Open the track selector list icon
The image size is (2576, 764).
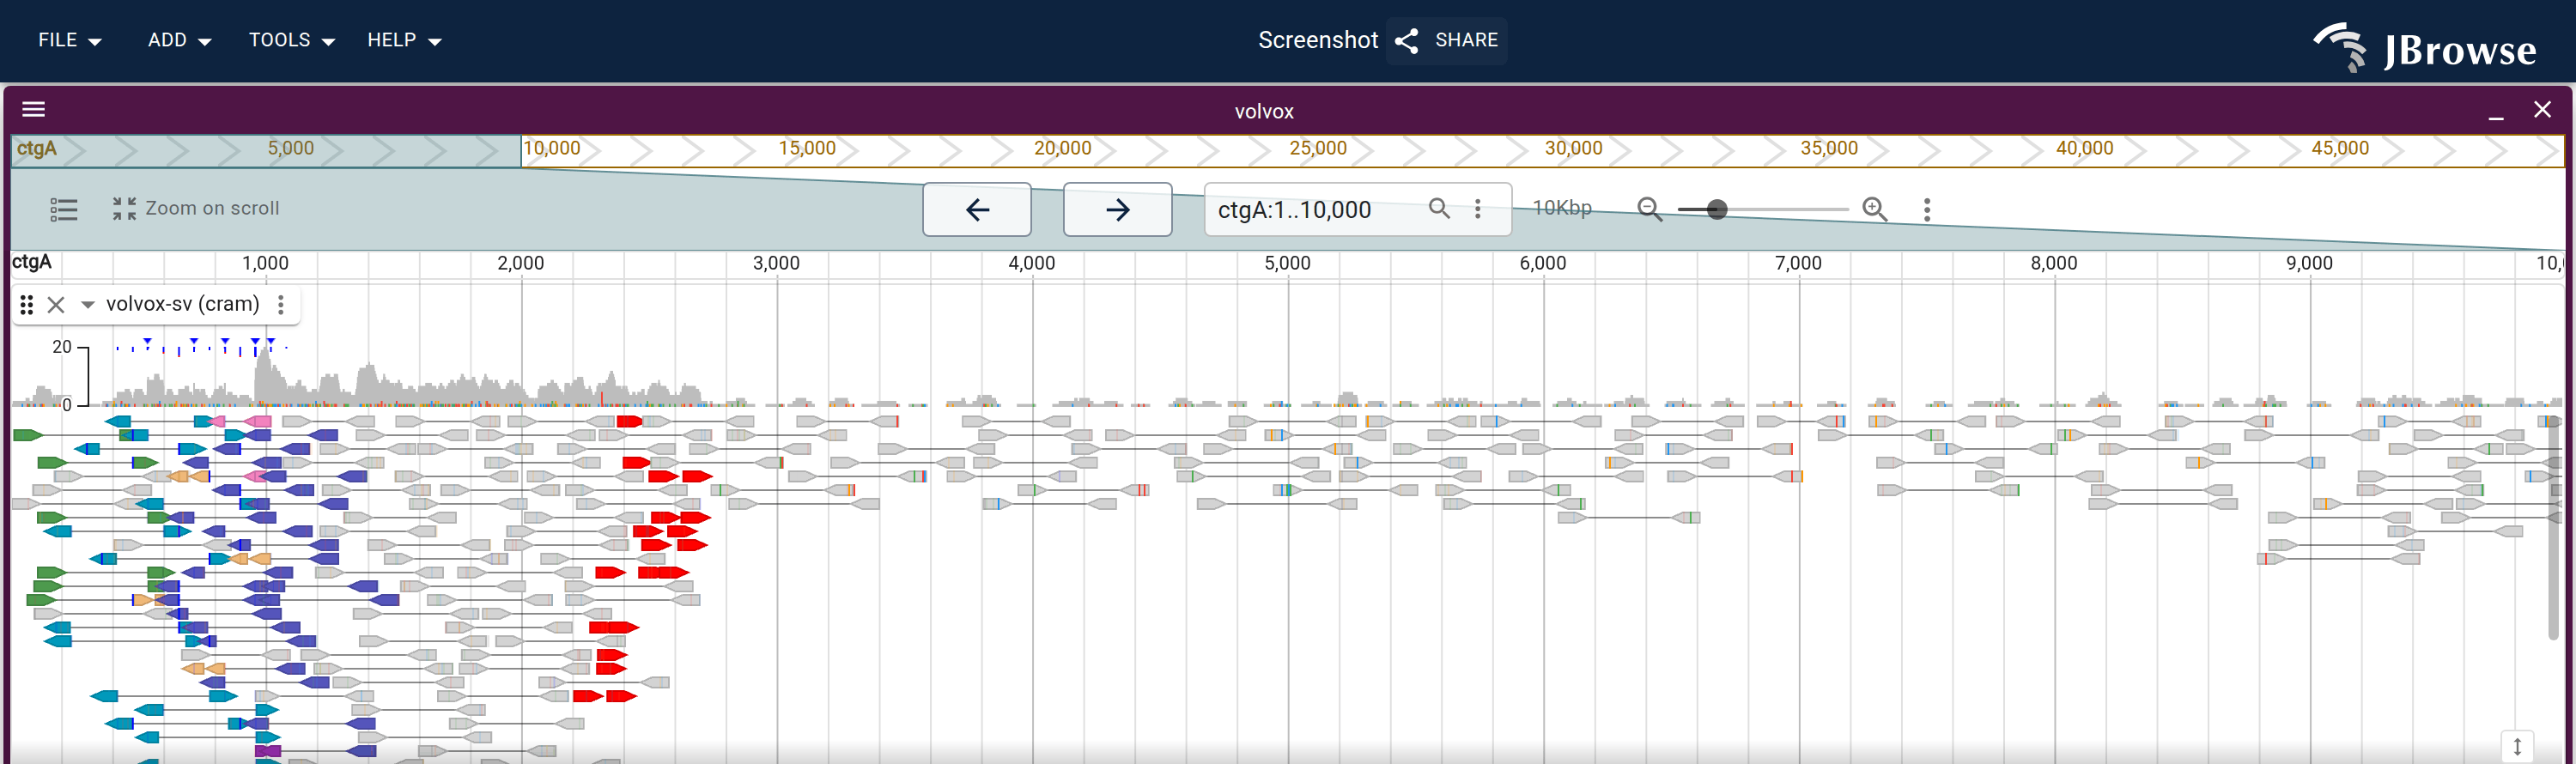click(64, 209)
